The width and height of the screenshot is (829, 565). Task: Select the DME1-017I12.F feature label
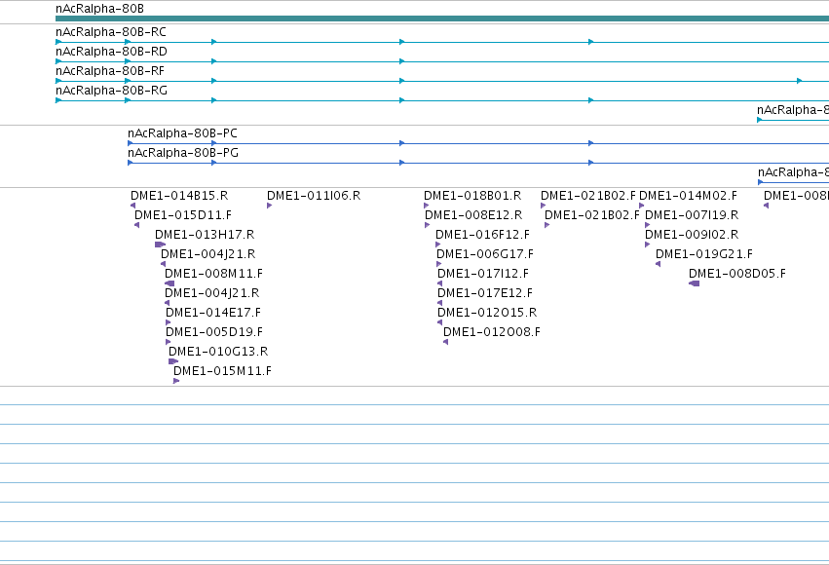pos(483,274)
